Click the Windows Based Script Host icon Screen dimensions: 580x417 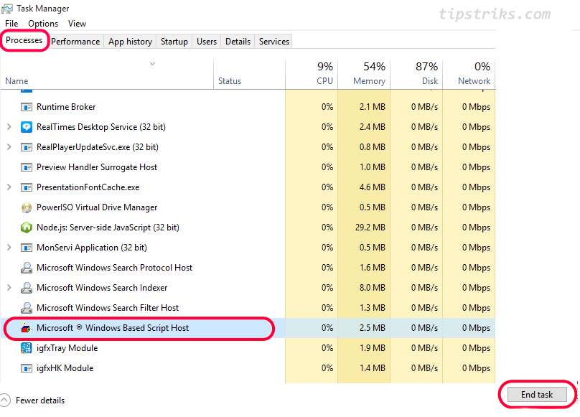[x=26, y=328]
